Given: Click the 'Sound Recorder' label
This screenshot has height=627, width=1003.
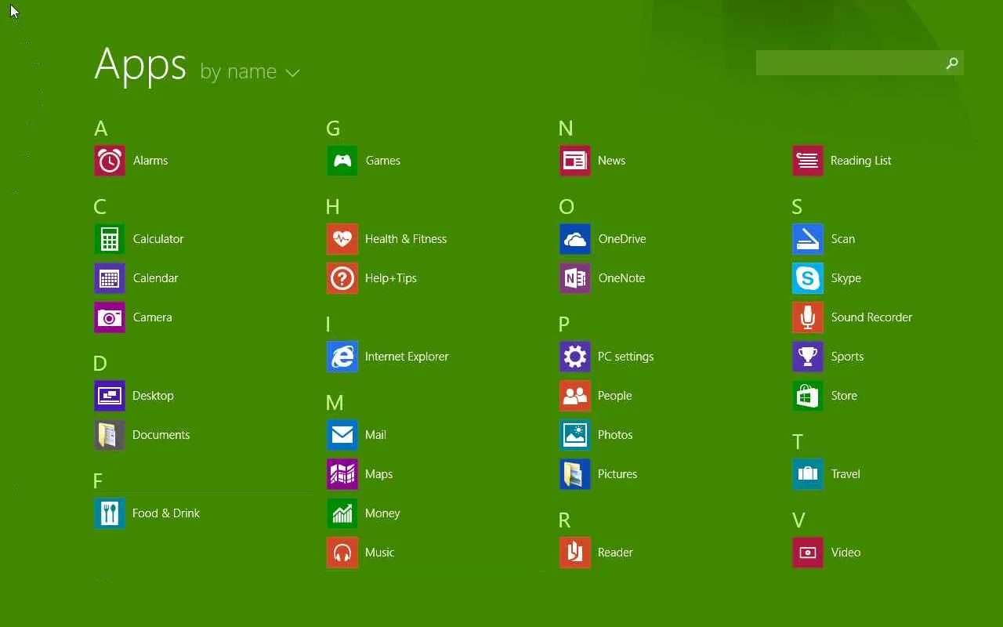Looking at the screenshot, I should [x=871, y=317].
